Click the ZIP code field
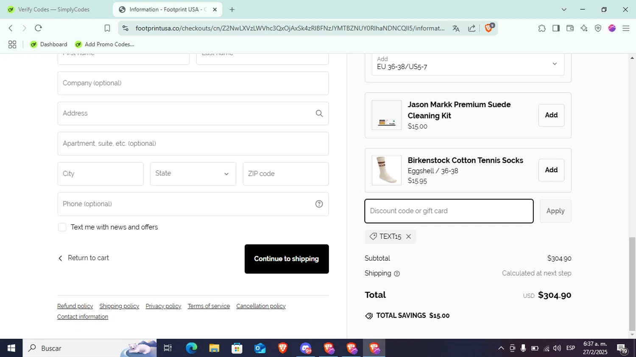 point(286,174)
